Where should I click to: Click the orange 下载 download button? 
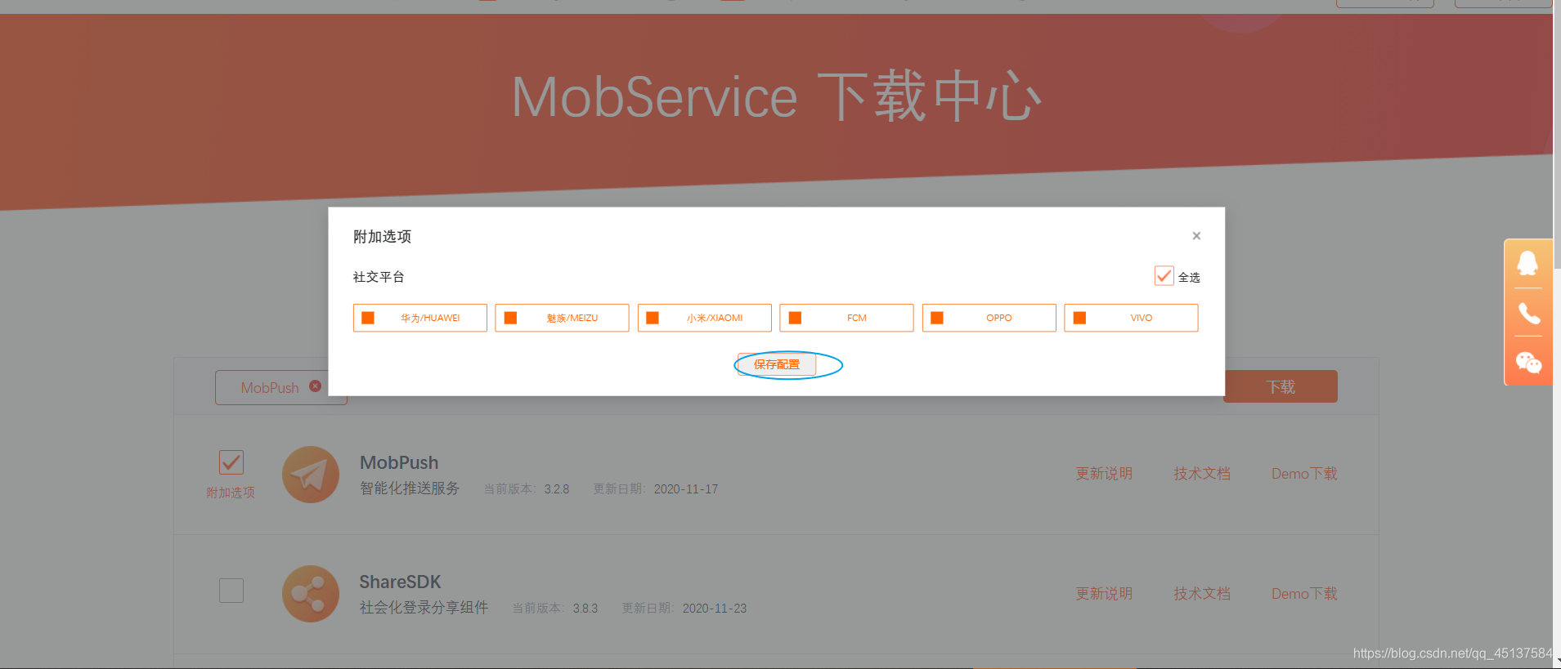(1281, 387)
